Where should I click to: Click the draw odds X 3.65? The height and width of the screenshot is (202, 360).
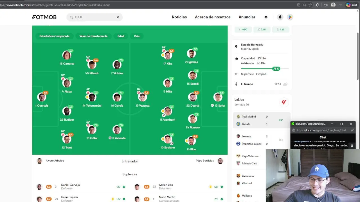(x=262, y=29)
